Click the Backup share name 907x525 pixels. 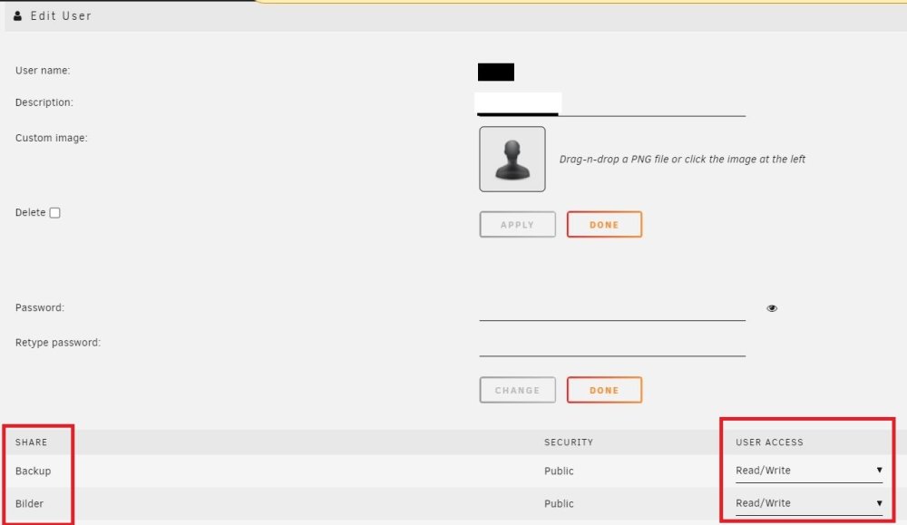pyautogui.click(x=33, y=471)
